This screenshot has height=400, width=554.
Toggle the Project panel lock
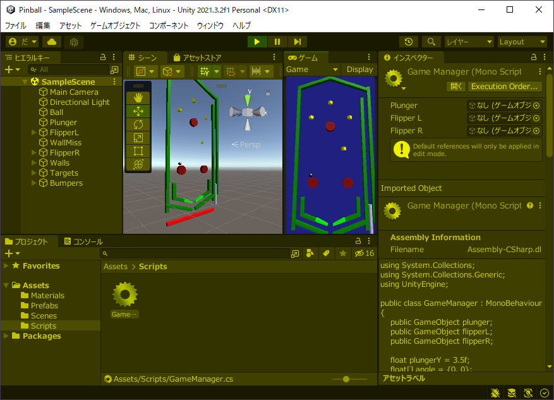point(358,241)
